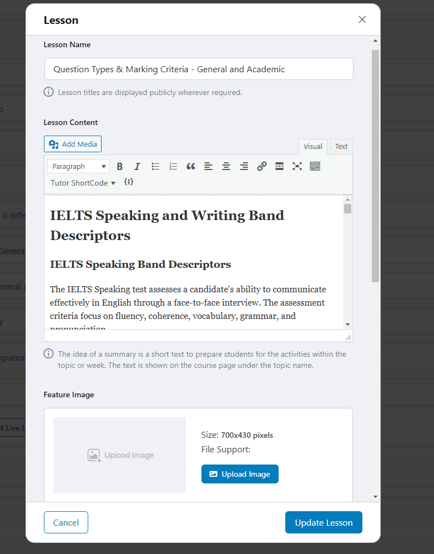
Task: Insert or edit a link
Action: pos(261,166)
